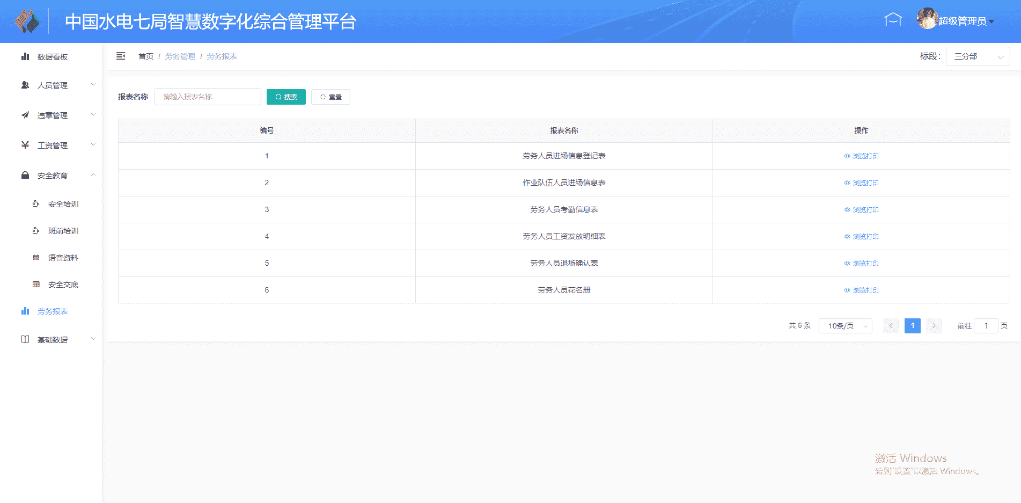Click the super admin avatar picture
Screen dimensions: 1021x503
[927, 19]
